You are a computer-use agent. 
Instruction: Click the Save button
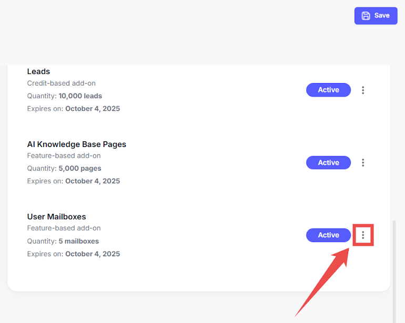(376, 16)
